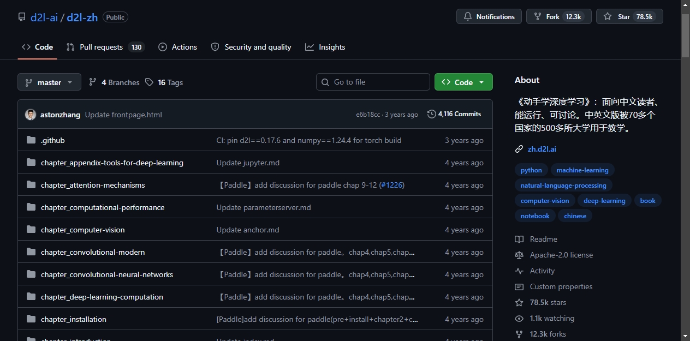
Task: Click folder icon for chapter_convolutional-neural-networks
Action: pyautogui.click(x=31, y=274)
